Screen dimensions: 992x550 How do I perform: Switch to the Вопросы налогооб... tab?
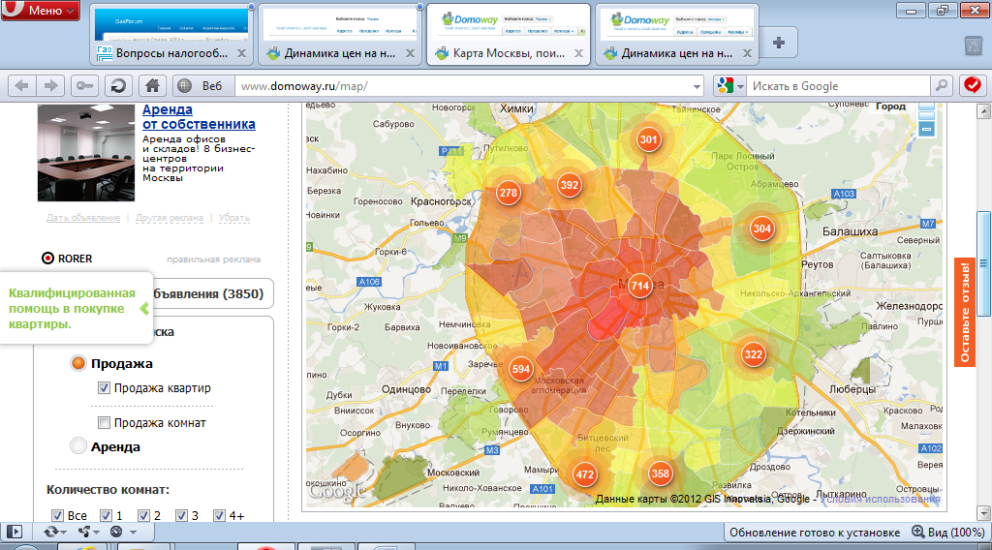tap(170, 34)
